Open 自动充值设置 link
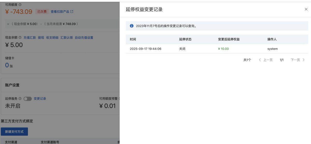Viewport: 311px width, 144px height. tap(84, 38)
